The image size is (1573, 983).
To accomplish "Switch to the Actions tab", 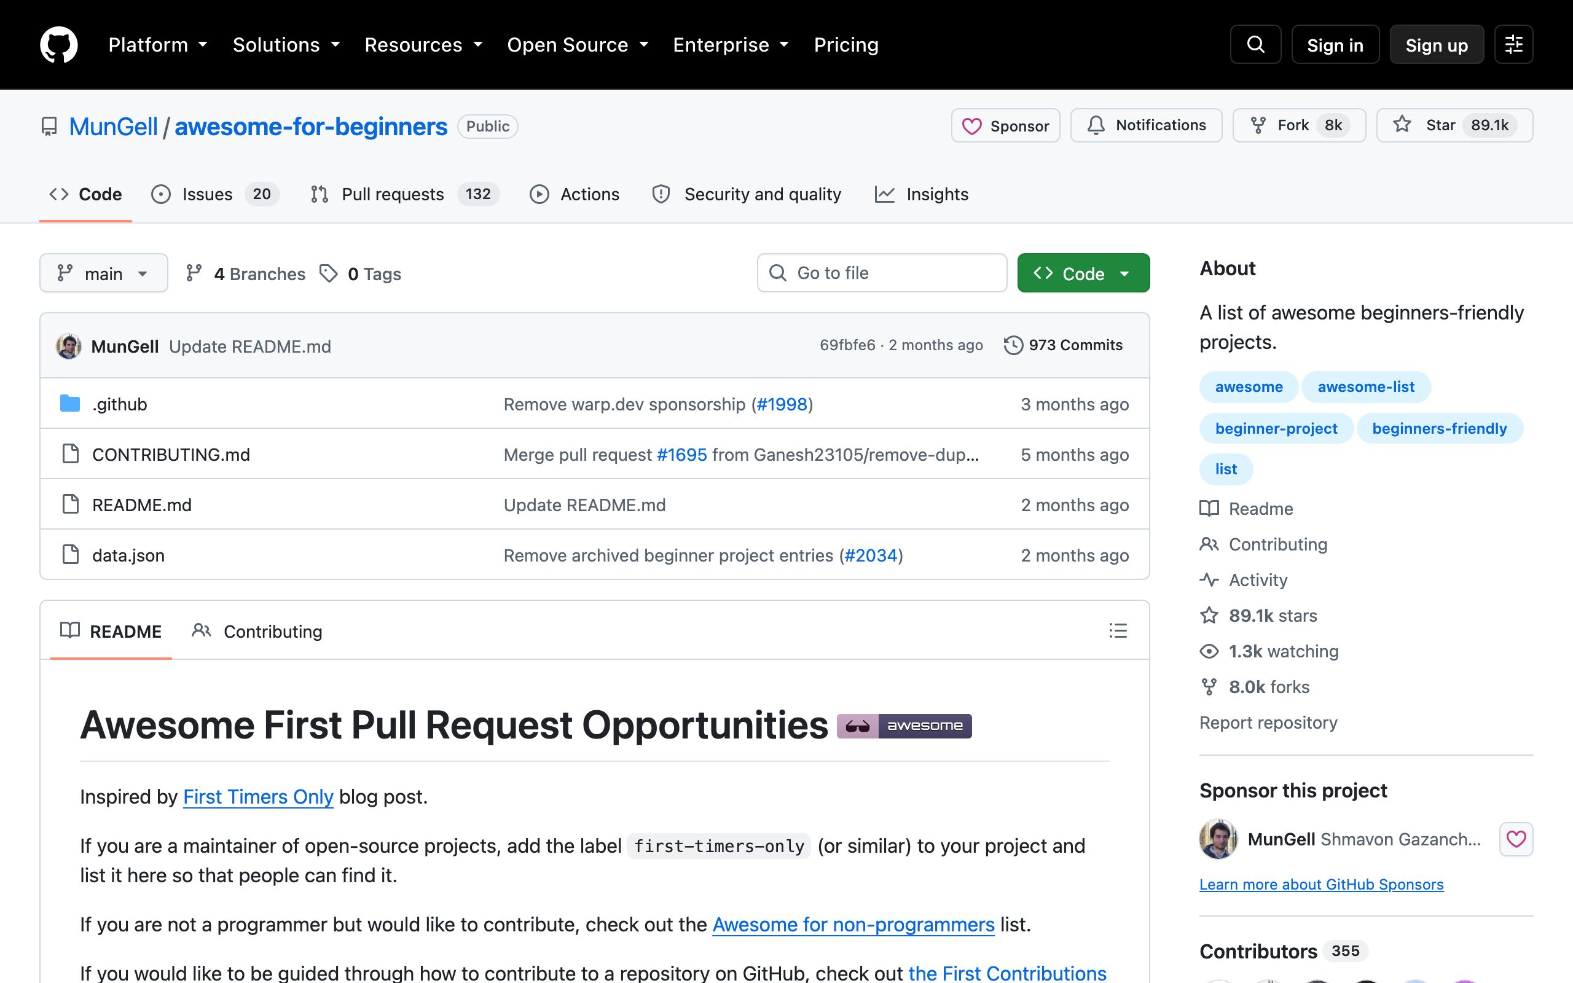I will coord(575,194).
